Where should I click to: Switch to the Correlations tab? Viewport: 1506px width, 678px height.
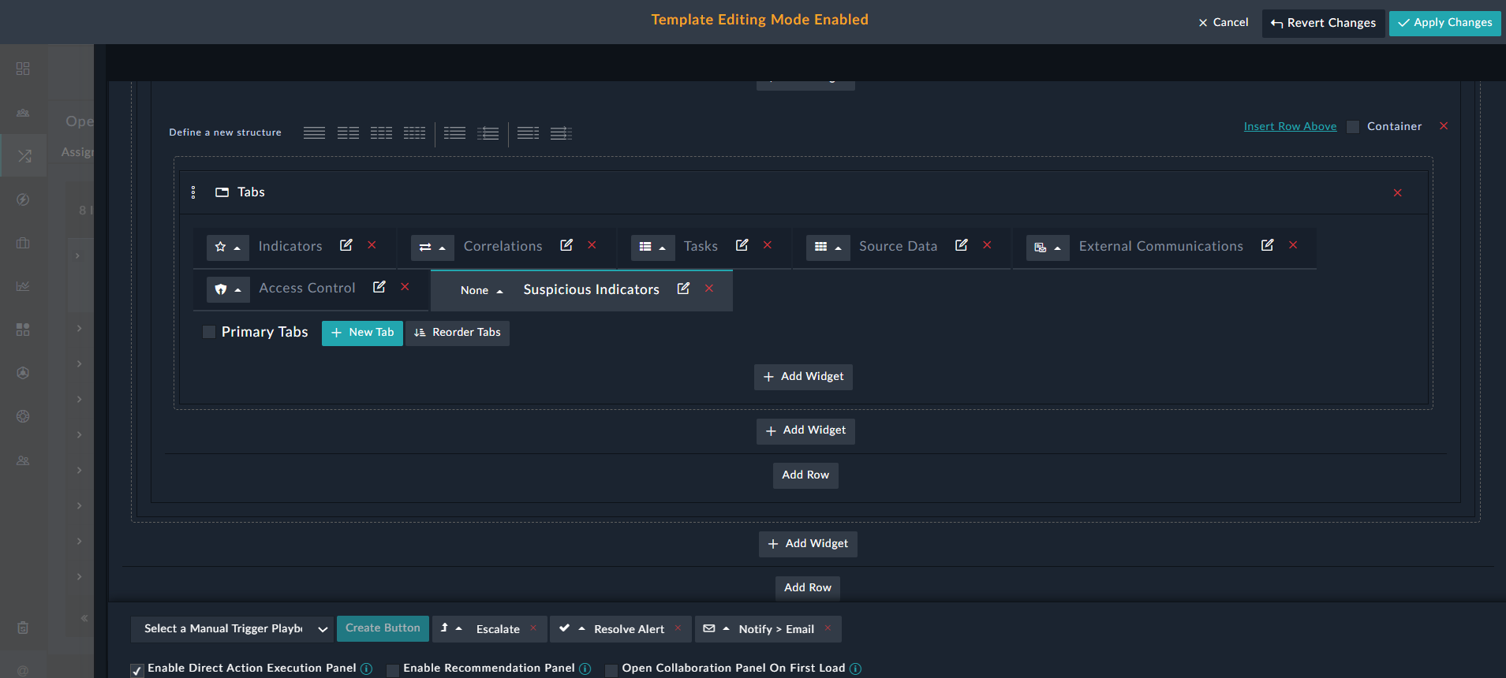[503, 246]
